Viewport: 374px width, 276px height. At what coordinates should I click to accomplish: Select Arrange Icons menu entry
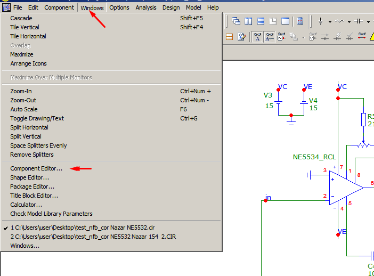pos(111,63)
